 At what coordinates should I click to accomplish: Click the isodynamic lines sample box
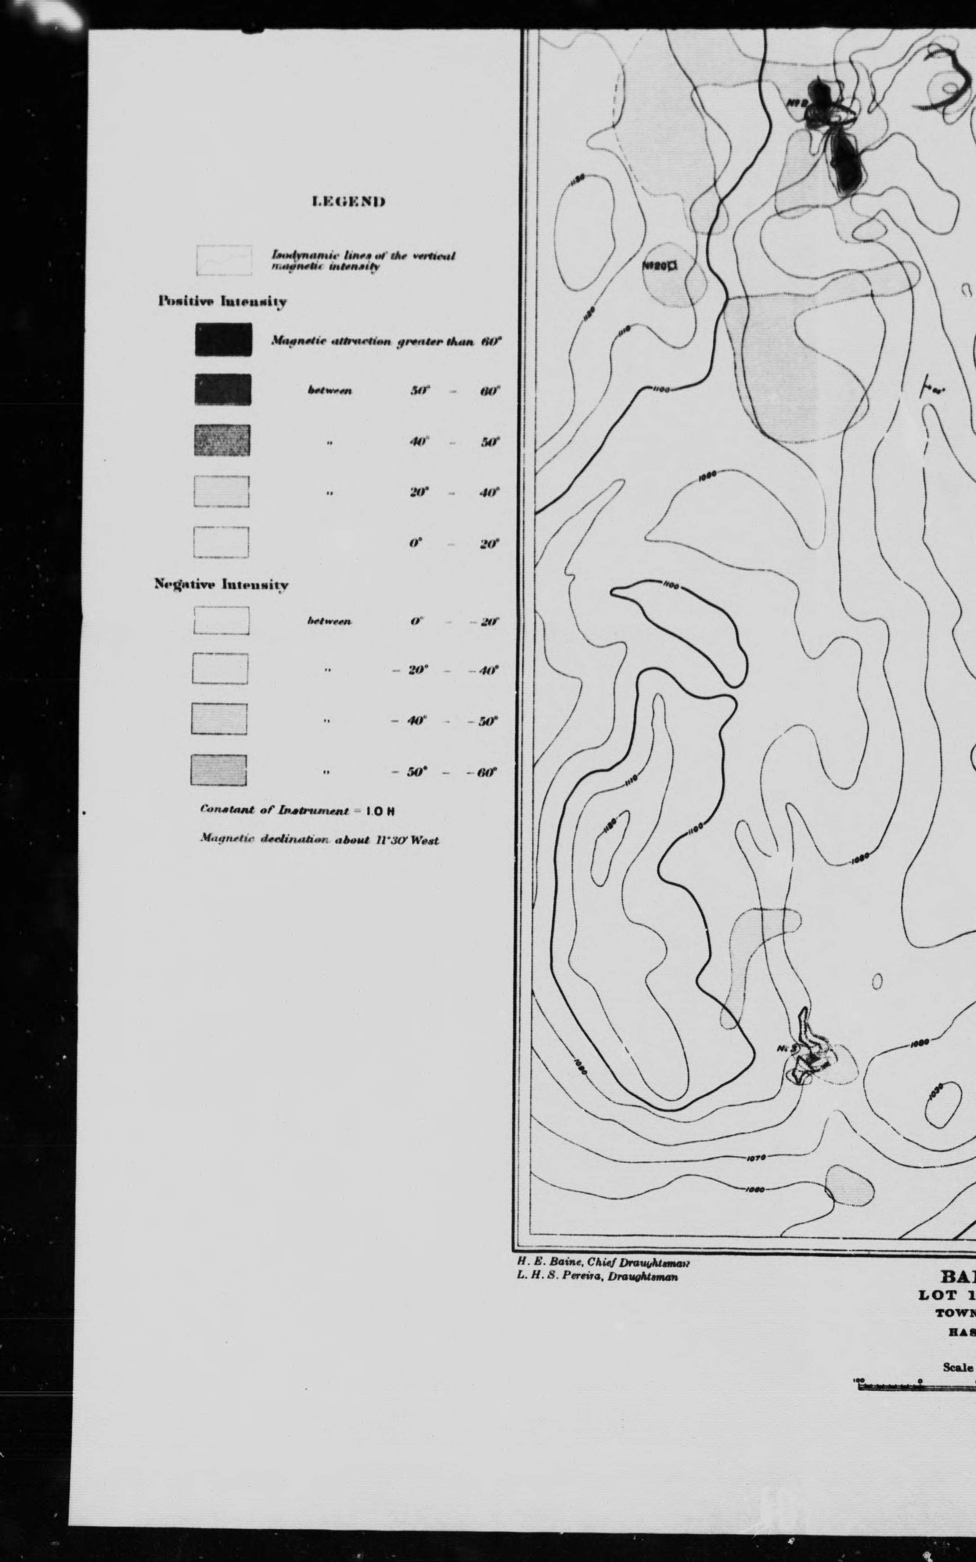click(x=224, y=261)
